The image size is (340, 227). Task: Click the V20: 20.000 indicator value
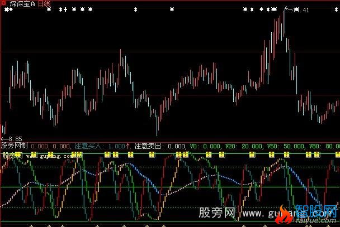pos(244,146)
